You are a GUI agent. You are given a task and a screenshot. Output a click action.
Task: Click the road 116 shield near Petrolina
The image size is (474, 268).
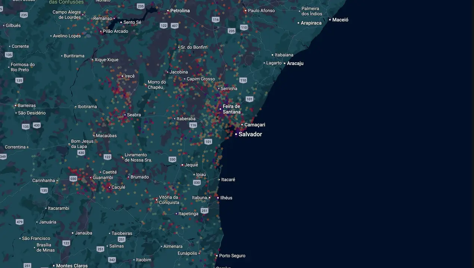[215, 19]
